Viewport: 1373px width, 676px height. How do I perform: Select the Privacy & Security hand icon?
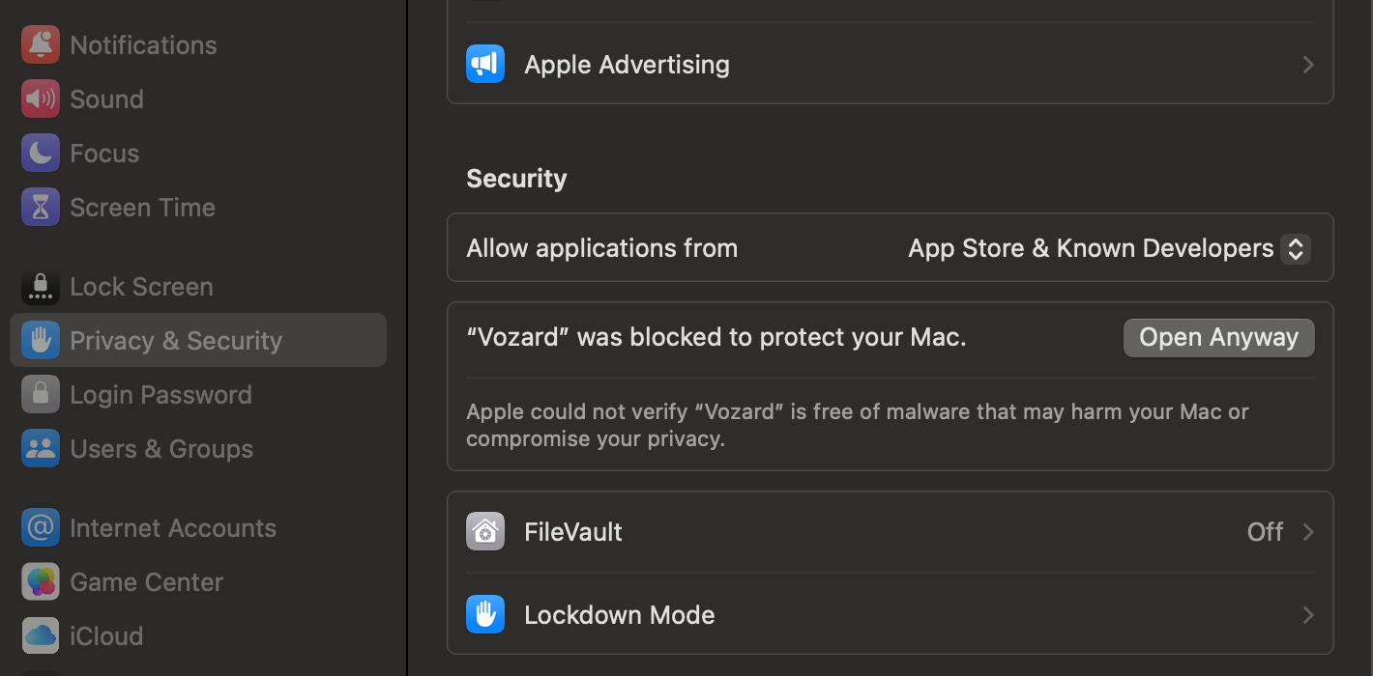(x=40, y=340)
